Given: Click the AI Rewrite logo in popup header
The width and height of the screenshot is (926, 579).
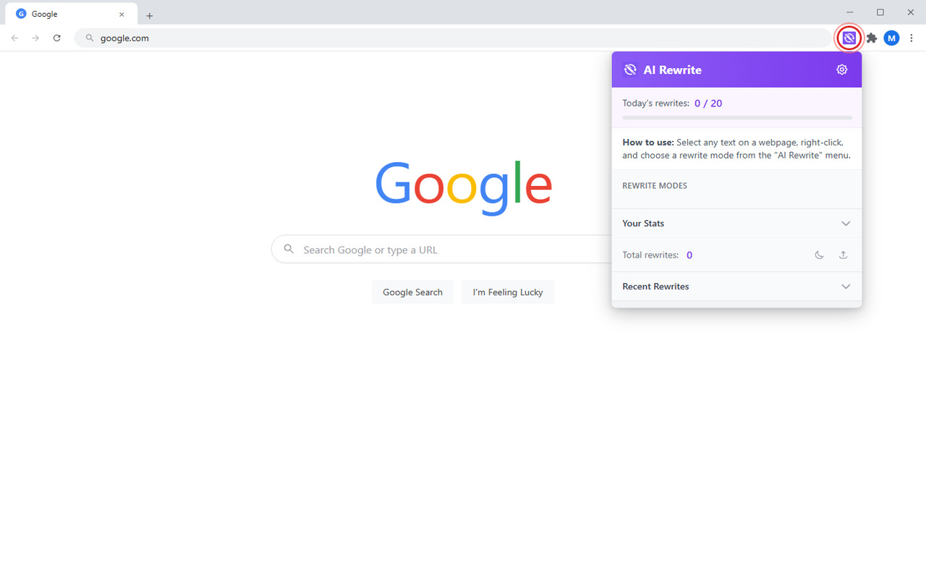Looking at the screenshot, I should [x=630, y=69].
